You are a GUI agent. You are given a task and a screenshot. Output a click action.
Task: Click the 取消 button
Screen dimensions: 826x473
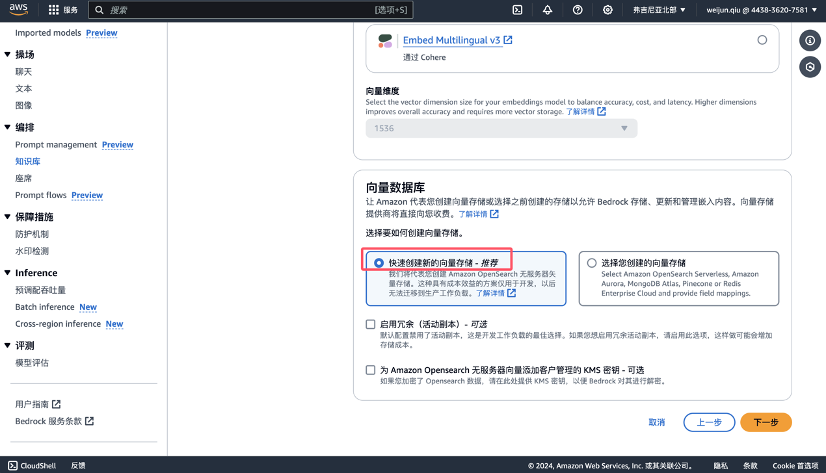657,422
